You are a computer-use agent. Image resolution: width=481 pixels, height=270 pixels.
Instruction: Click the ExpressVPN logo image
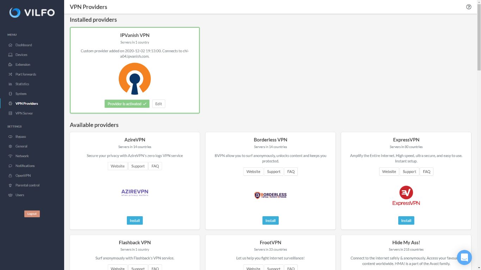[406, 196]
